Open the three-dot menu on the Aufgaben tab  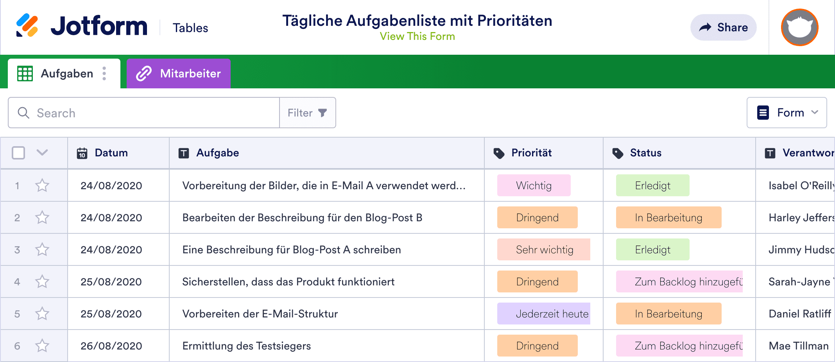(x=104, y=73)
